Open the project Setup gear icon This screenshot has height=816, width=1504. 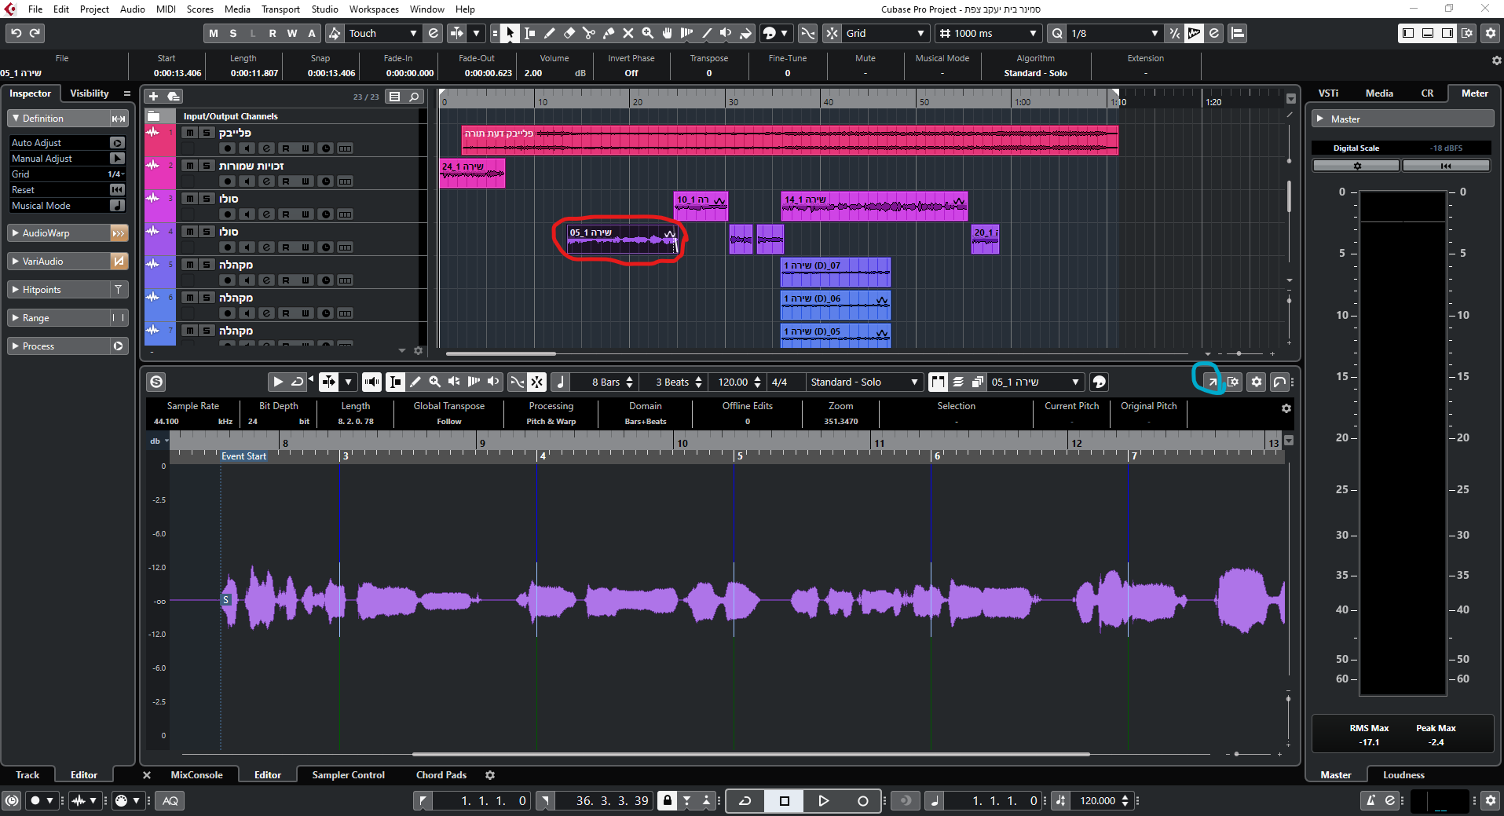1491,33
